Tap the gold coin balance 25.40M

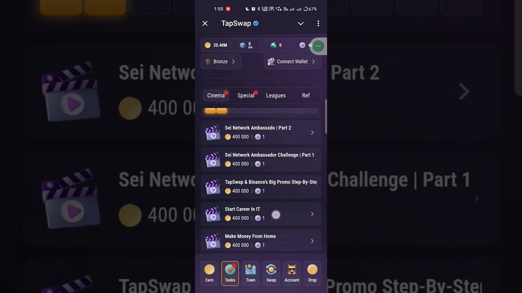pyautogui.click(x=216, y=45)
